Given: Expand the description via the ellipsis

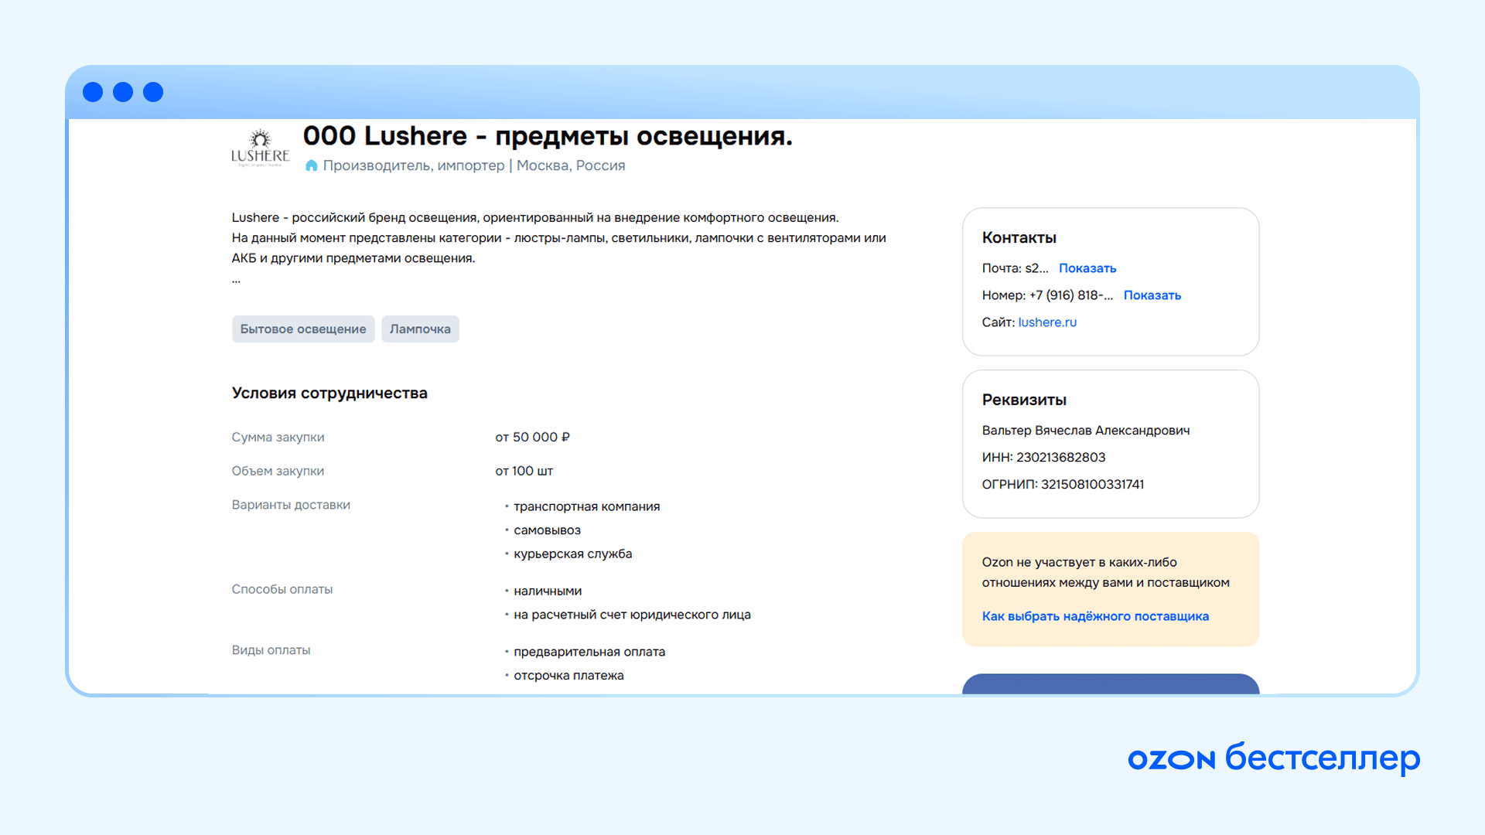Looking at the screenshot, I should point(236,281).
